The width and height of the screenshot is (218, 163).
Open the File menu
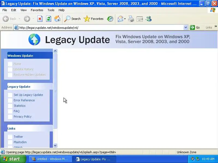tap(5, 10)
